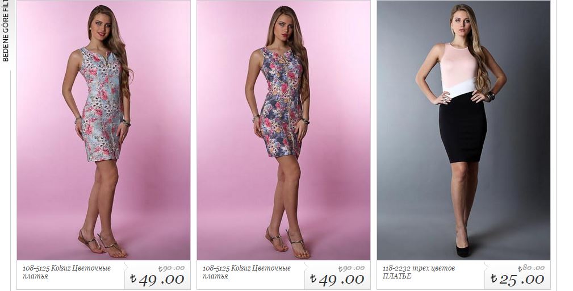Click the lira symbol beside first 49.00
Image resolution: width=573 pixels, height=291 pixels.
(133, 278)
